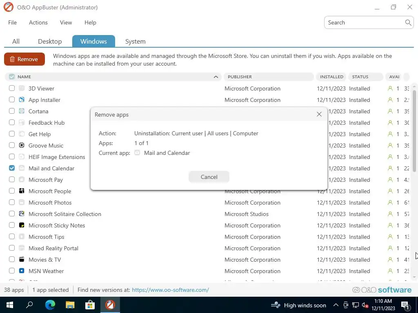The image size is (418, 313).
Task: Click the App Installer app icon
Action: point(22,100)
